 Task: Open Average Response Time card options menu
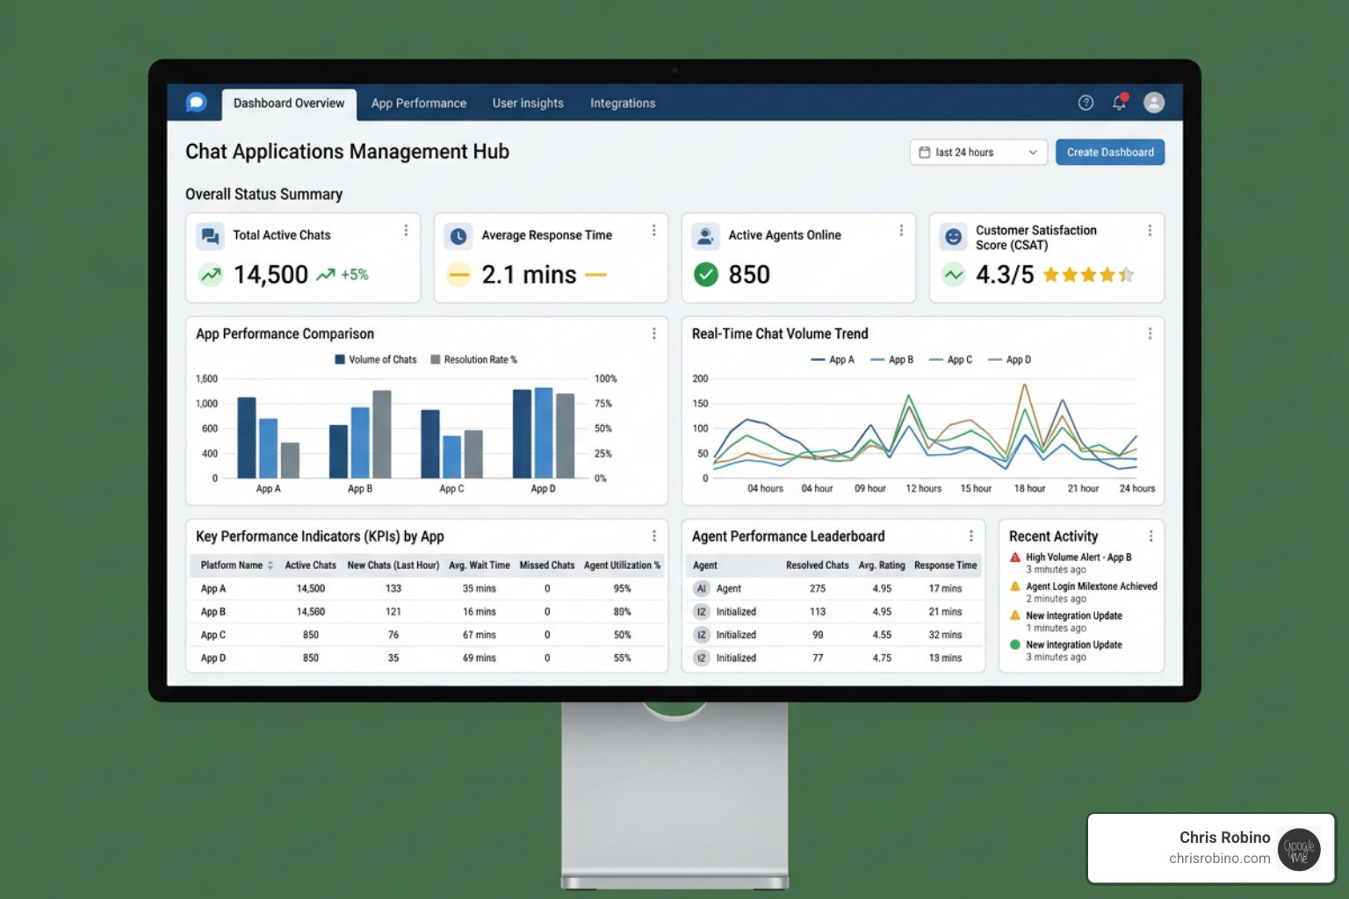653,230
